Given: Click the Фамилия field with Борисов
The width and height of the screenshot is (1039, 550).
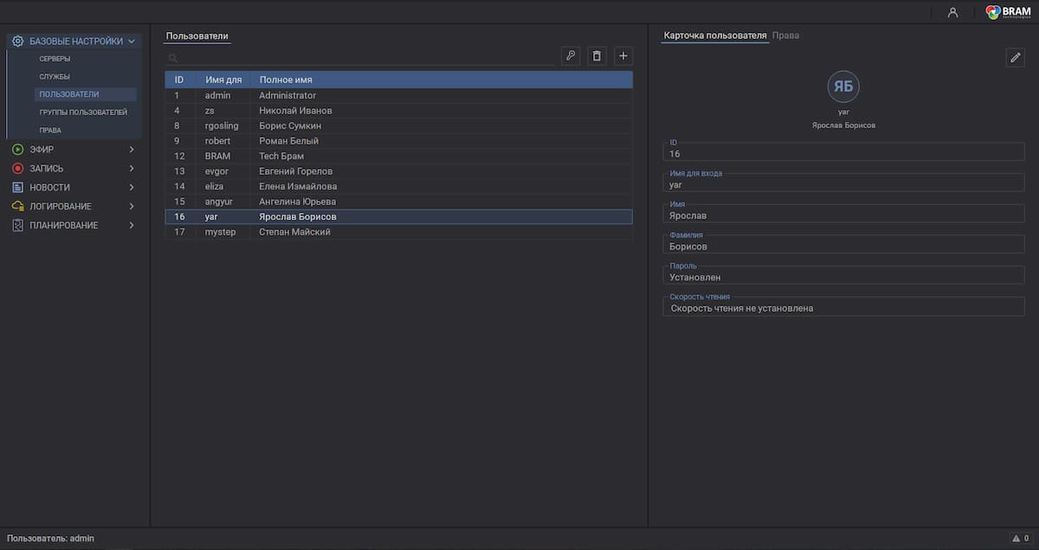Looking at the screenshot, I should pyautogui.click(x=843, y=244).
